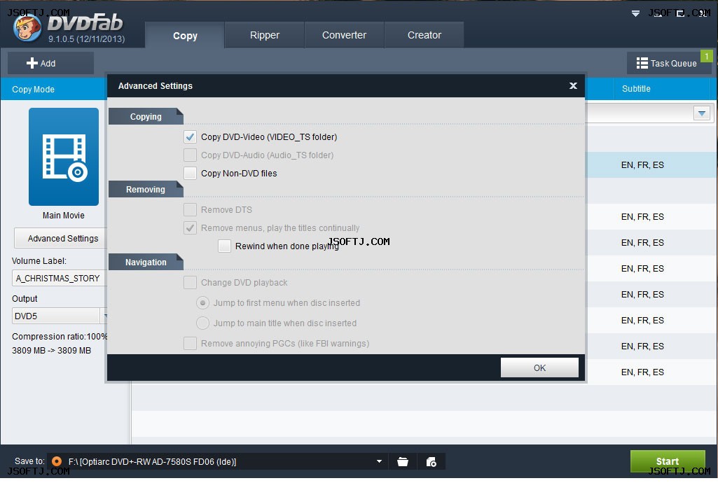This screenshot has height=483, width=718.
Task: Click the plus icon on Add button
Action: tap(32, 63)
